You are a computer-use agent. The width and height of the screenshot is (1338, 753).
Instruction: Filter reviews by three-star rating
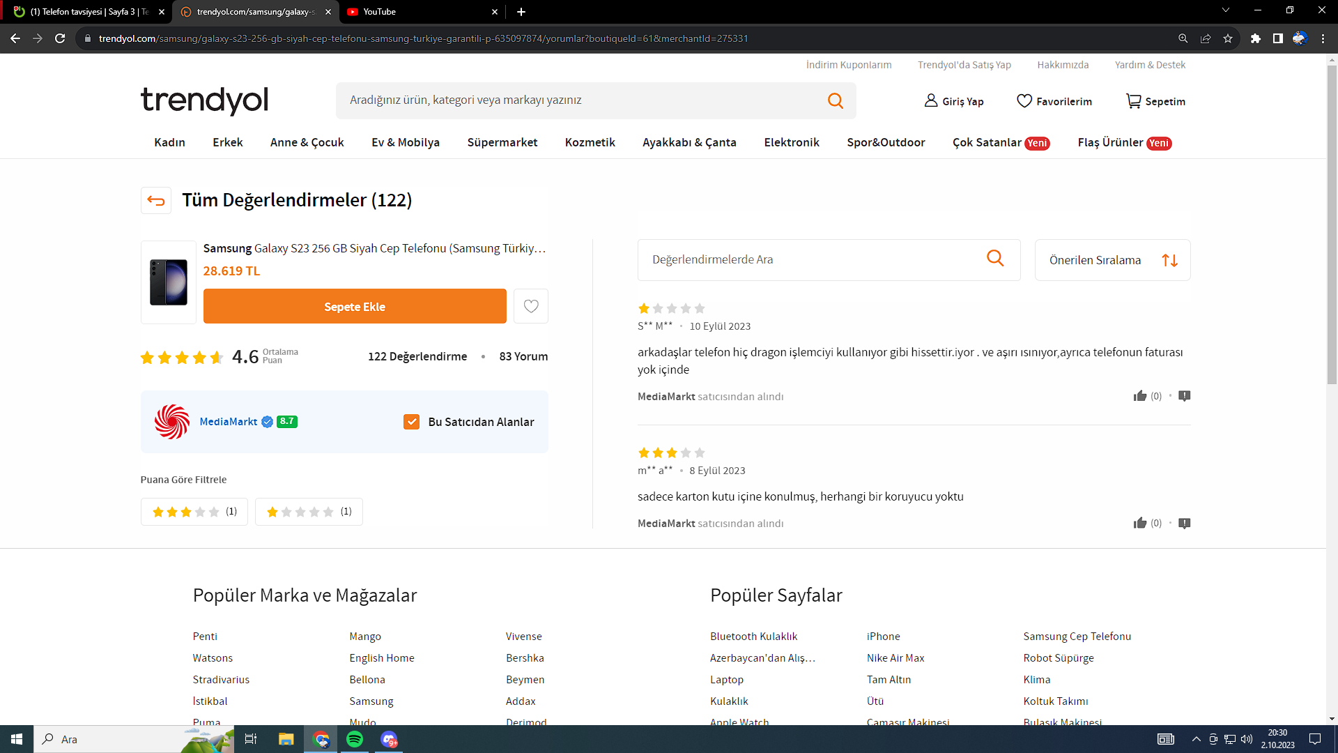pyautogui.click(x=194, y=512)
